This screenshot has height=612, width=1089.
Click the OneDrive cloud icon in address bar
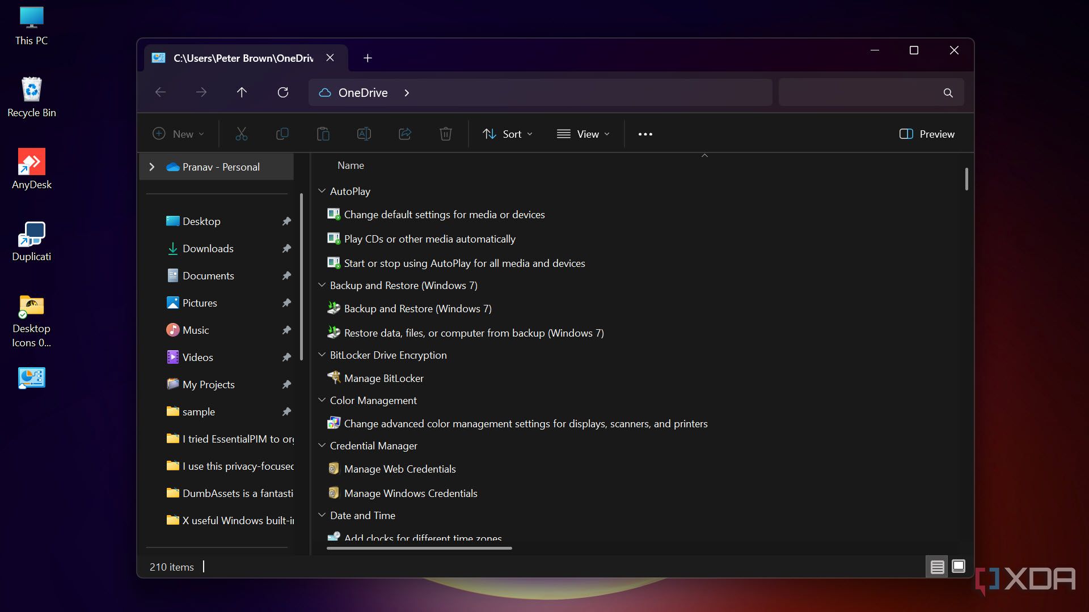click(325, 92)
